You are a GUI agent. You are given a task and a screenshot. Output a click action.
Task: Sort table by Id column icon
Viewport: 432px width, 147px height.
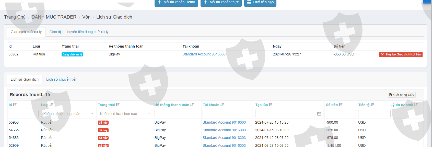pyautogui.click(x=15, y=105)
